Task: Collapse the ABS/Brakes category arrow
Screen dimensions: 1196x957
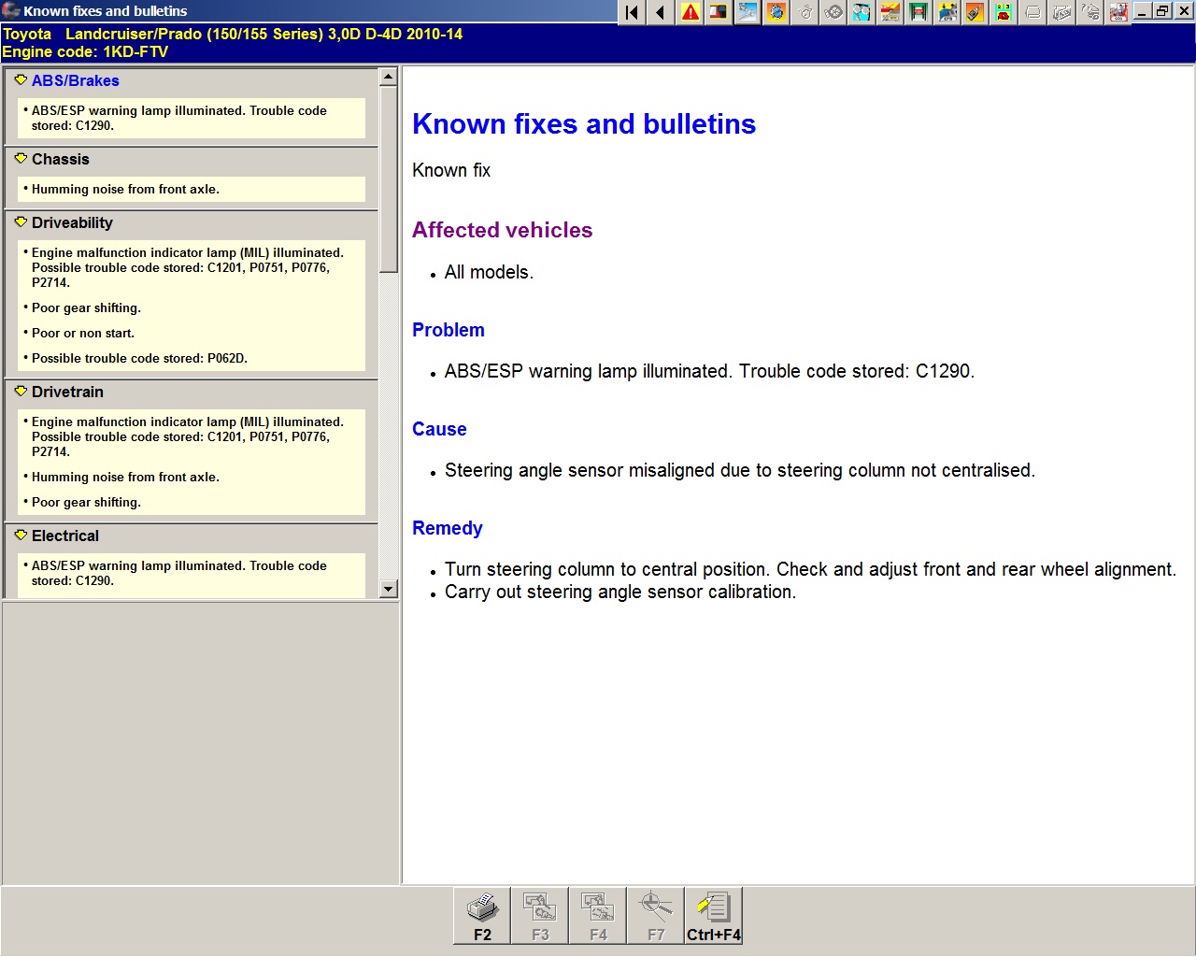Action: [x=21, y=80]
